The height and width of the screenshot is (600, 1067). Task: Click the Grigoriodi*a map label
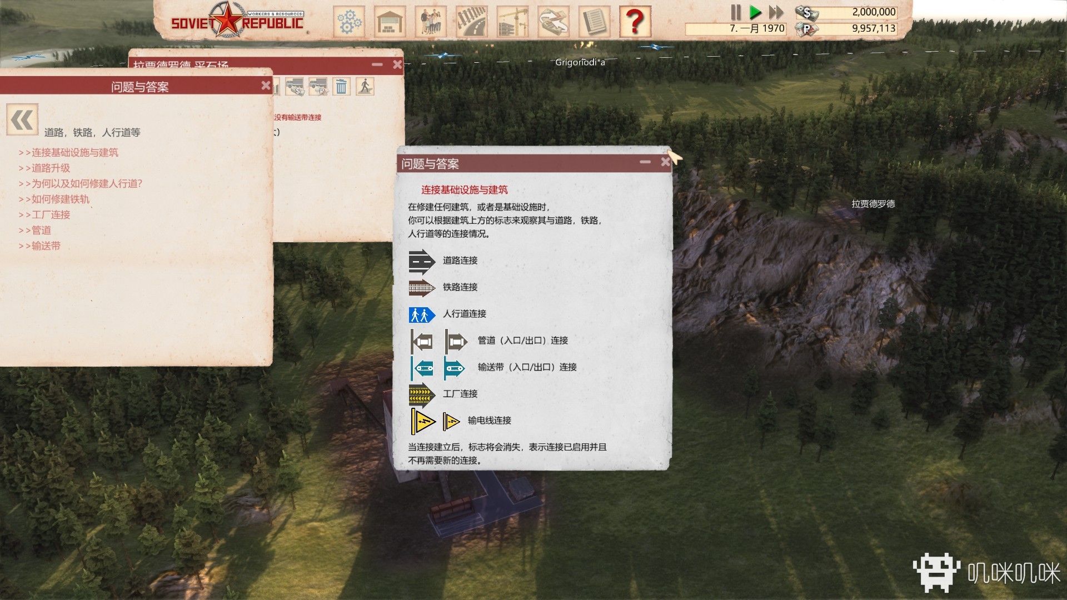pyautogui.click(x=580, y=62)
